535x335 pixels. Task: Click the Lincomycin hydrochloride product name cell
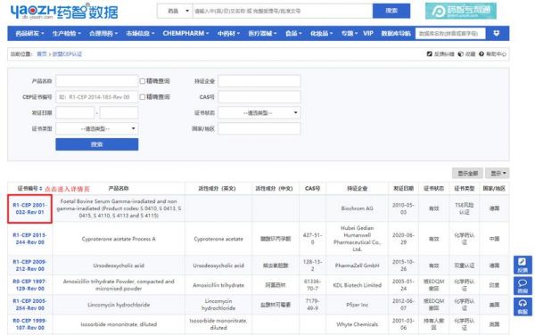click(x=119, y=305)
